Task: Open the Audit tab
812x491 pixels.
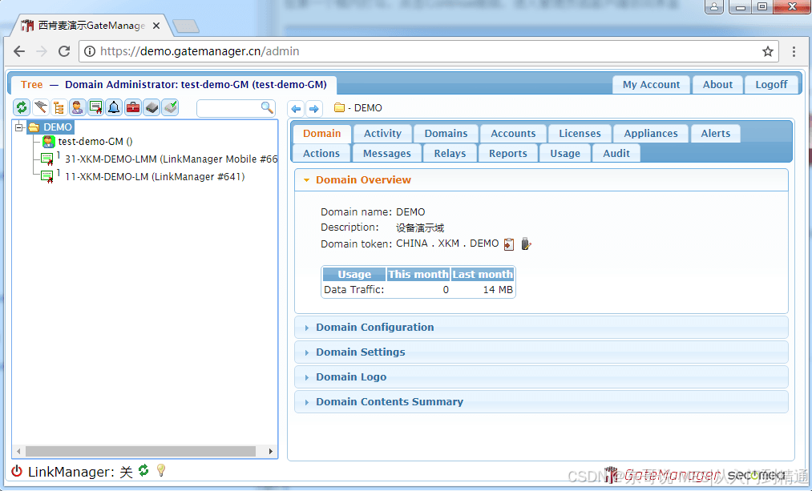Action: [616, 154]
